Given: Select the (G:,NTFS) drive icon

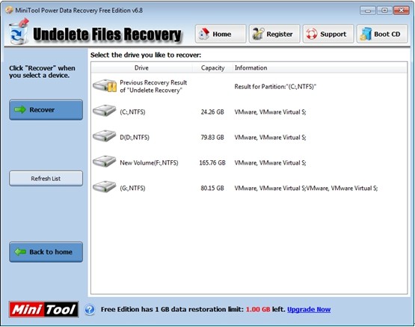Looking at the screenshot, I should tap(104, 186).
